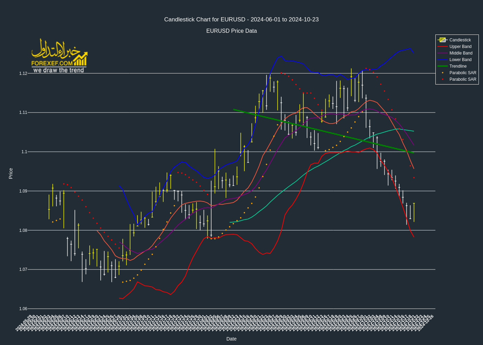Hide the Upper Band legend entry
The height and width of the screenshot is (345, 483).
[x=457, y=47]
